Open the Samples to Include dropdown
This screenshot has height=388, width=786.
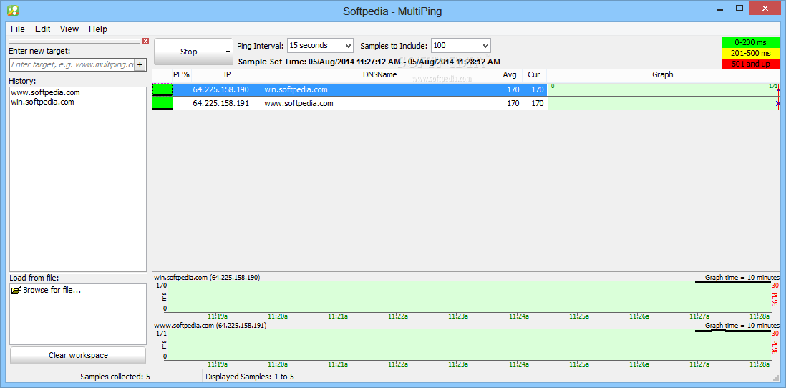click(461, 46)
